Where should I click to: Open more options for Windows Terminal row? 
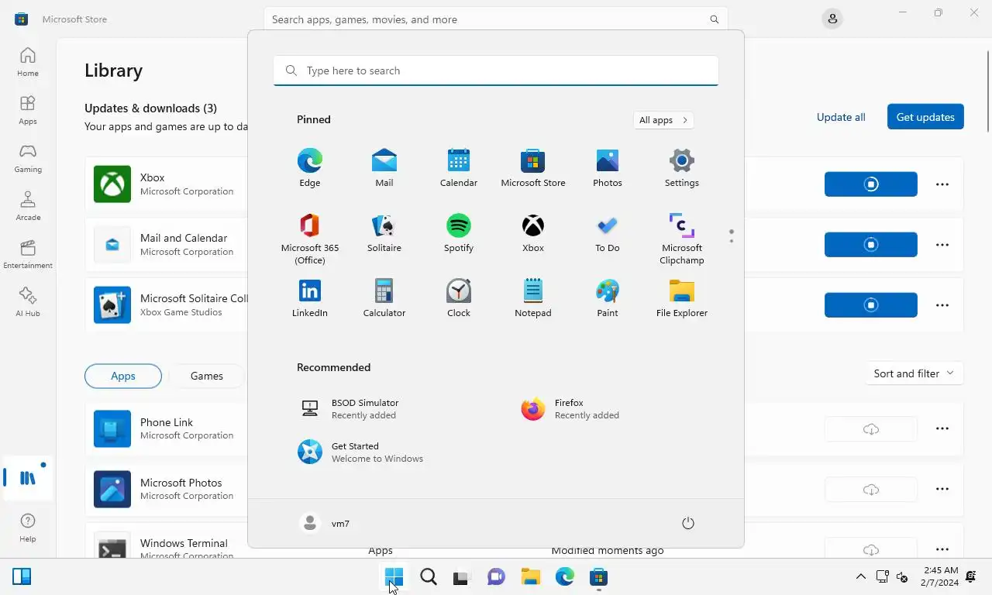point(942,549)
